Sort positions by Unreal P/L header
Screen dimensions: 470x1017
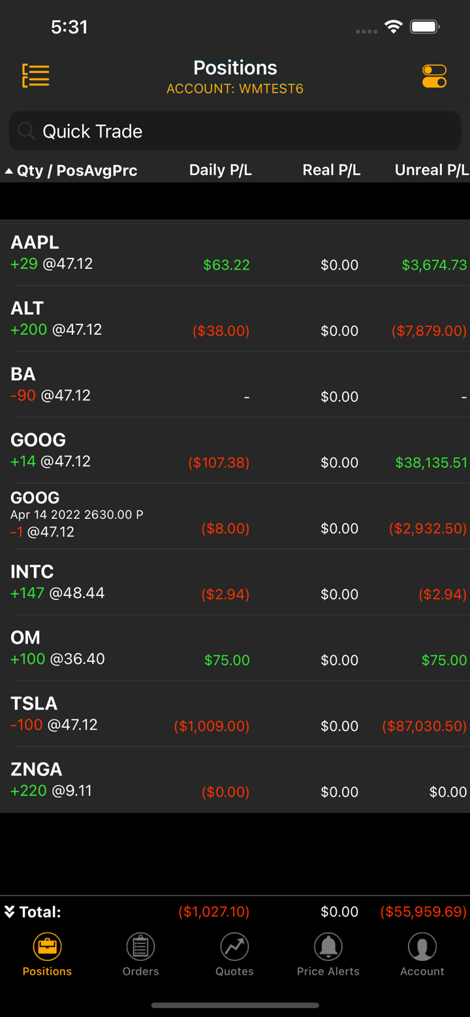point(431,170)
